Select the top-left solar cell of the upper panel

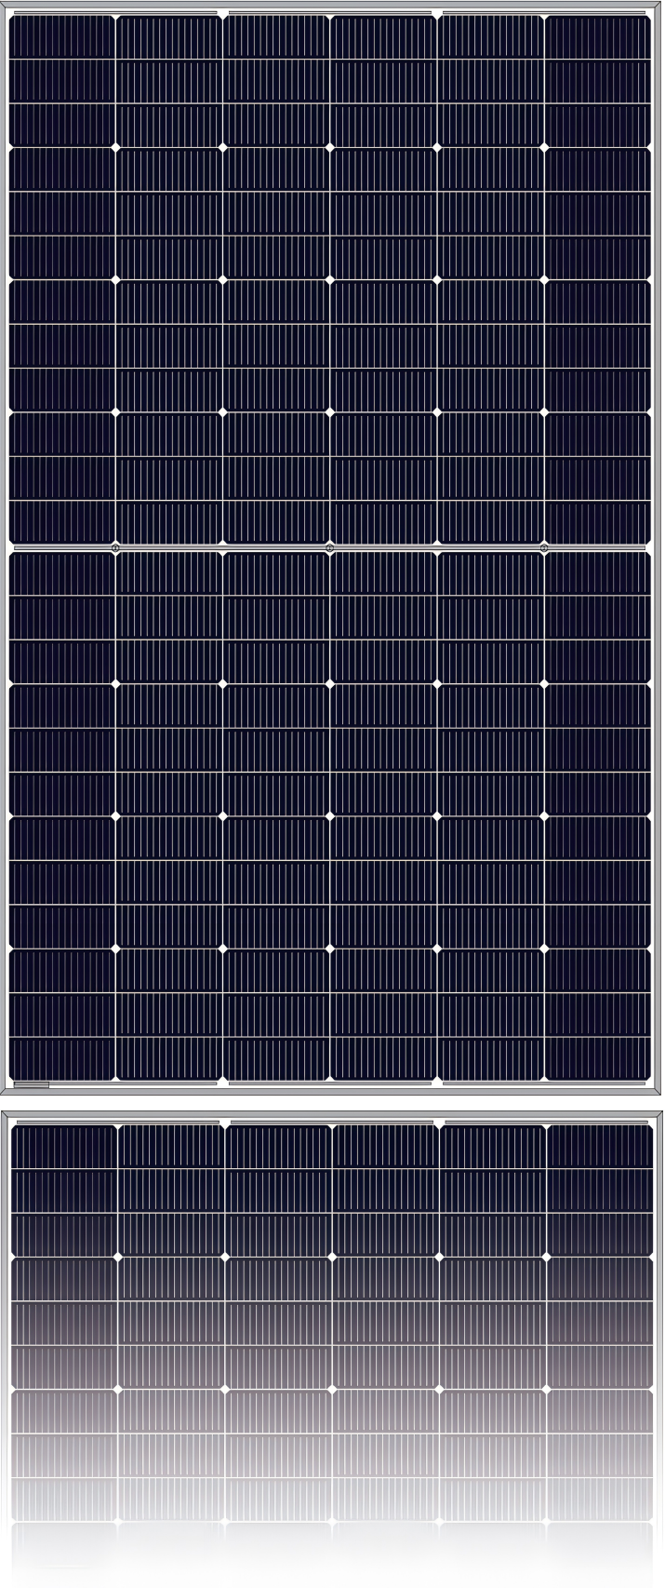61,37
